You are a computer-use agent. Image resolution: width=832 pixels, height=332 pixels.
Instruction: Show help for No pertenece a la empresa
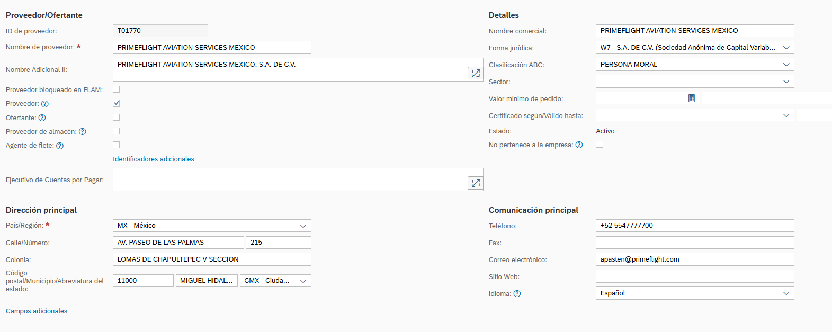pos(579,145)
